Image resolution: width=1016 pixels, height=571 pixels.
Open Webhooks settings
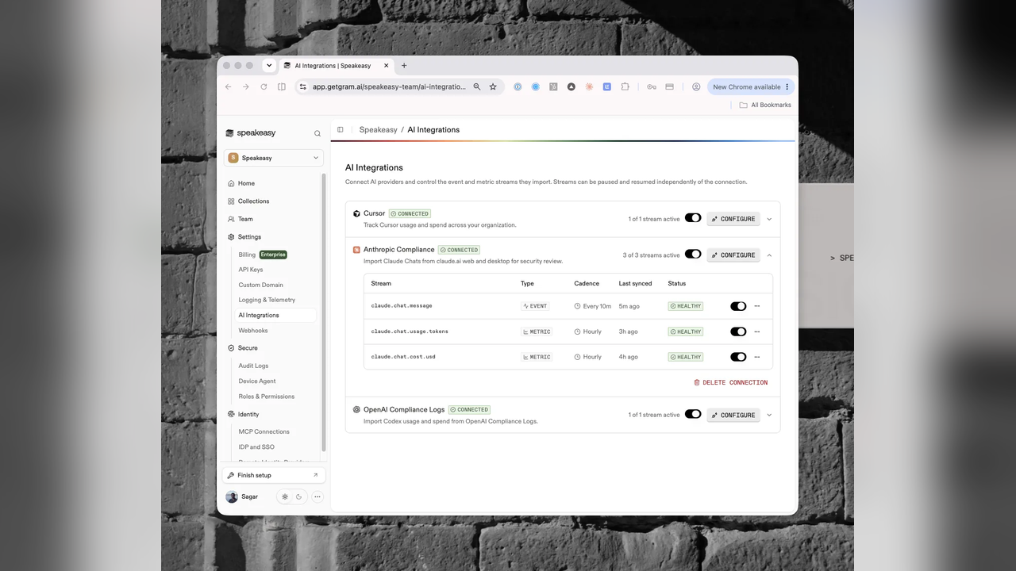(253, 331)
